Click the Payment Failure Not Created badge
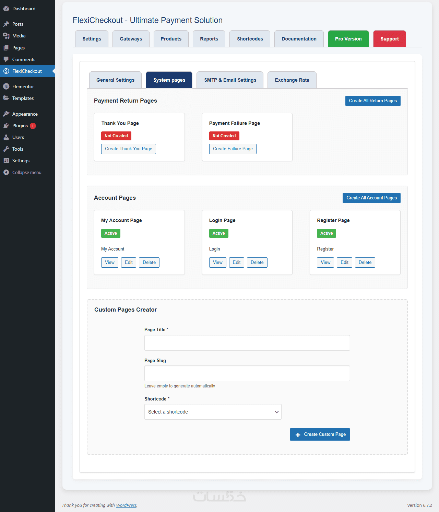439x512 pixels. (224, 136)
